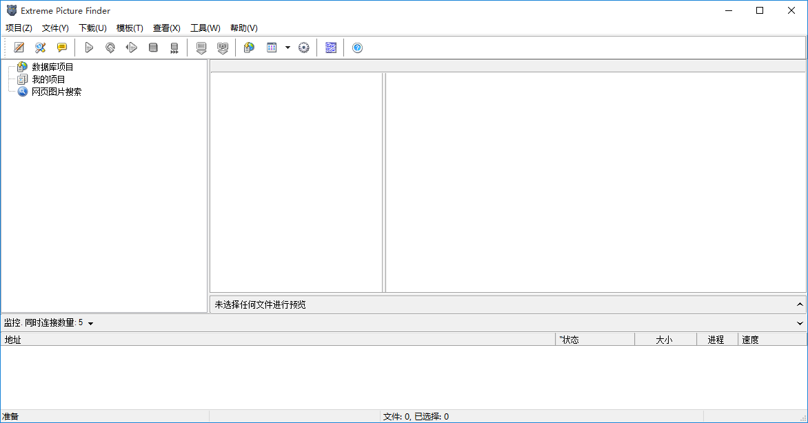The width and height of the screenshot is (808, 423).
Task: Open the view mode dropdown arrow
Action: coord(287,48)
